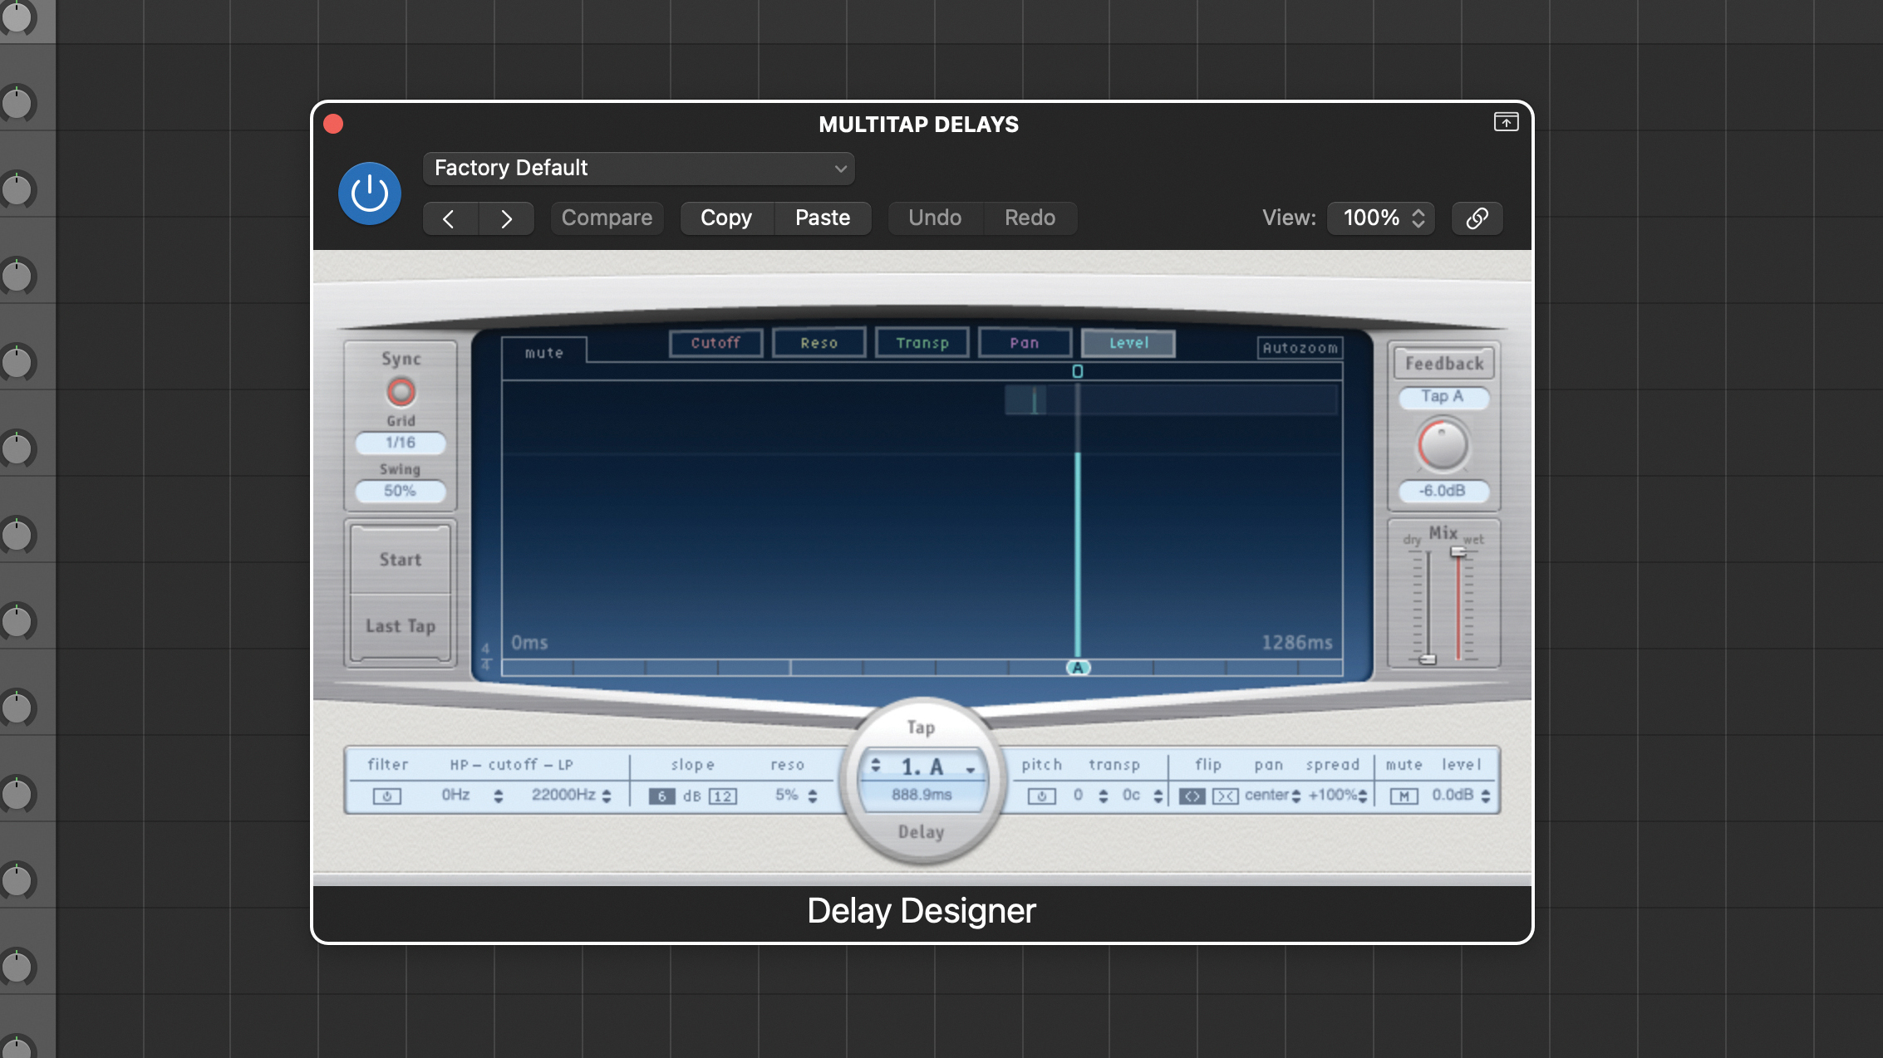Screen dimensions: 1883x1058
Task: Click the Feedback level knob
Action: click(1443, 446)
